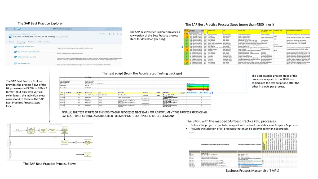The width and height of the screenshot is (318, 179).
Task: Click SAP logo beside Sale of Services
Action: [x=15, y=63]
